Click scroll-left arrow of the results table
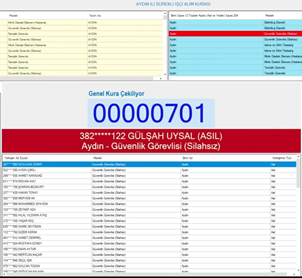This screenshot has width=302, height=278. [4, 274]
